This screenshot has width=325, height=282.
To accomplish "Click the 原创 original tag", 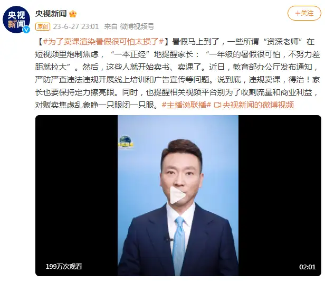I will click(43, 26).
